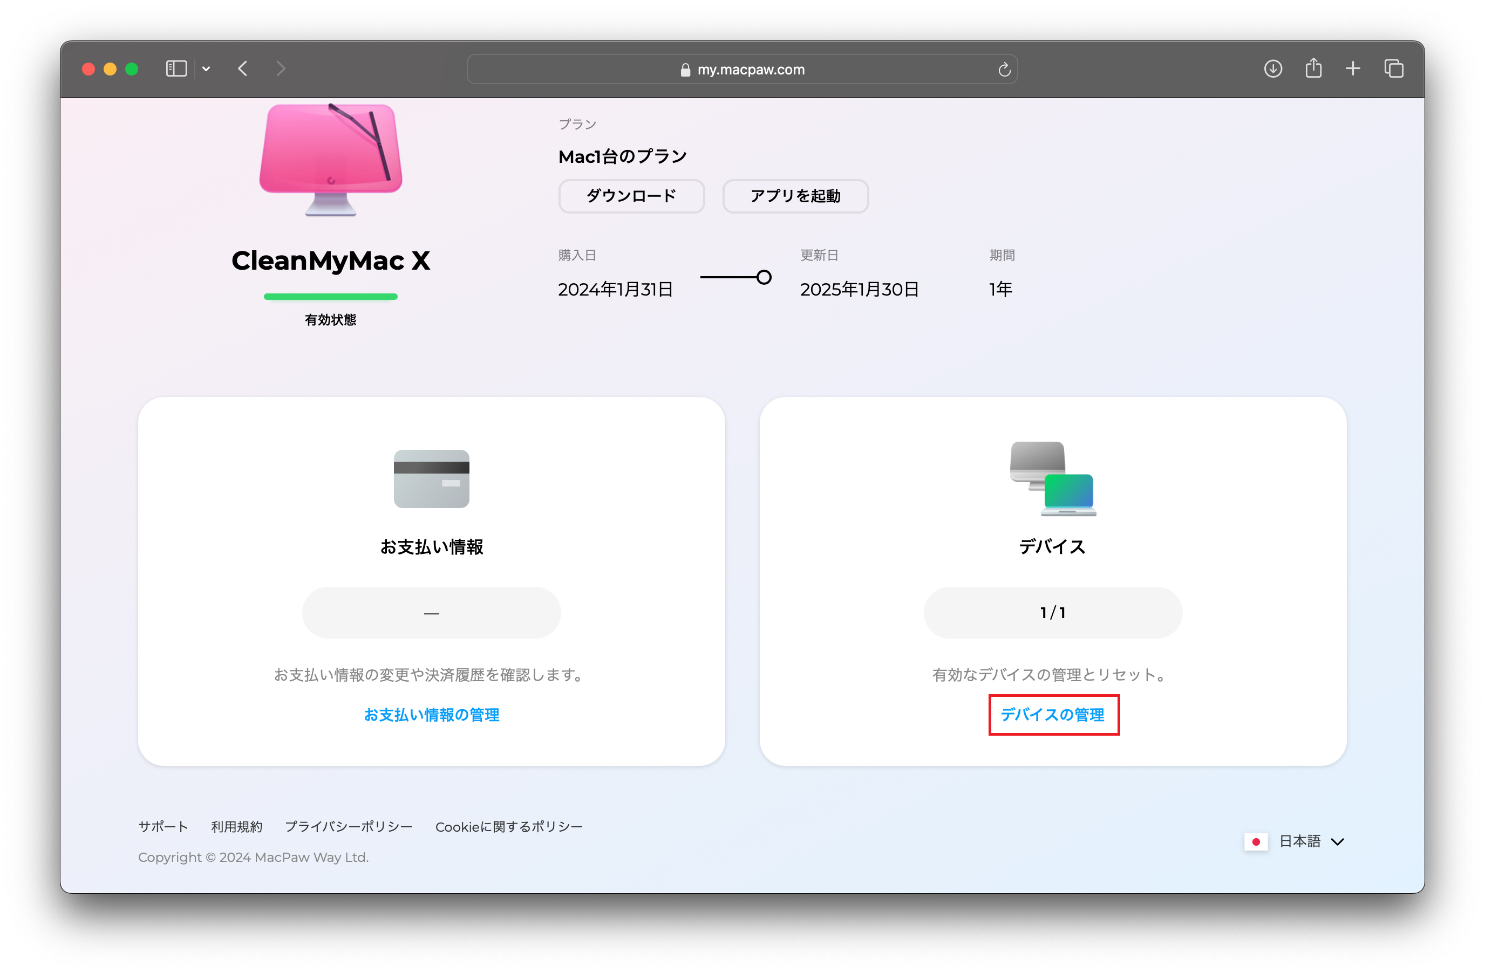Toggle the Safari sidebar button

(176, 68)
